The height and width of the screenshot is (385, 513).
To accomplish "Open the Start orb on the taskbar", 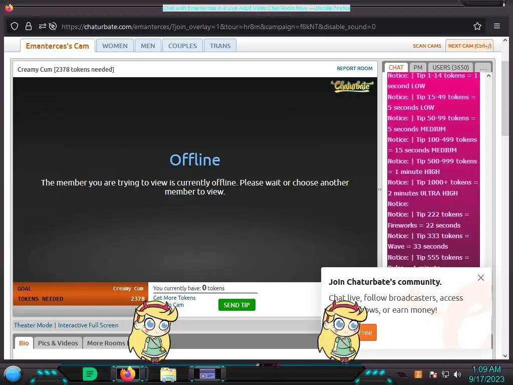I will [13, 374].
